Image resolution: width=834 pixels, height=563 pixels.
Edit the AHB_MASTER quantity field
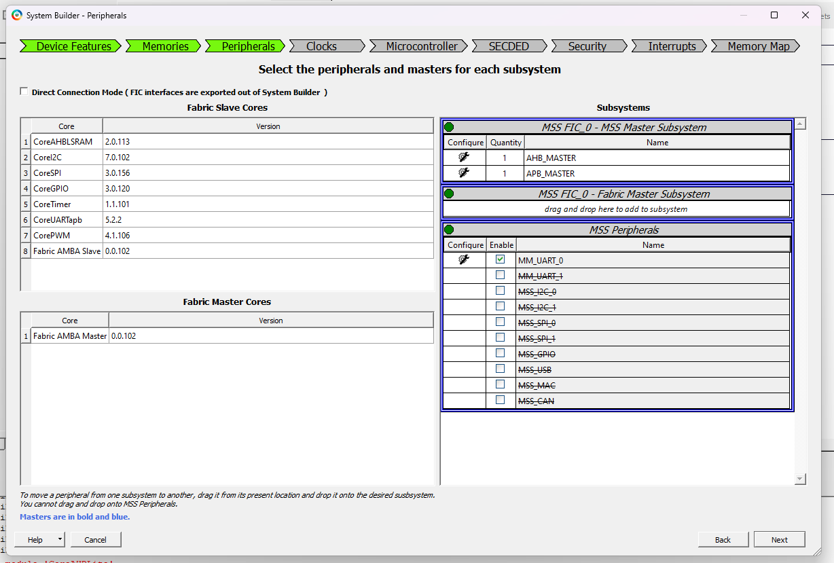click(505, 157)
